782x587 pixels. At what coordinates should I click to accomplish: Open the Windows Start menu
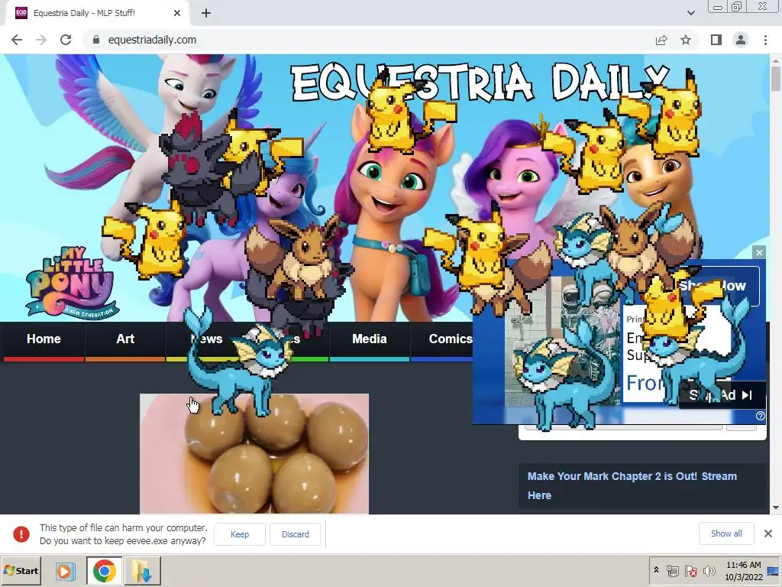[x=21, y=570]
